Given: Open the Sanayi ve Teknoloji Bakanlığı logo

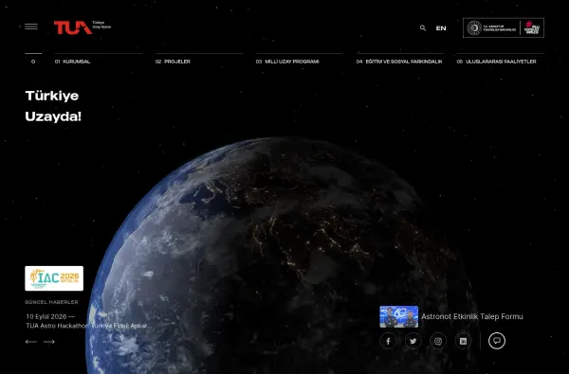Looking at the screenshot, I should pos(491,27).
